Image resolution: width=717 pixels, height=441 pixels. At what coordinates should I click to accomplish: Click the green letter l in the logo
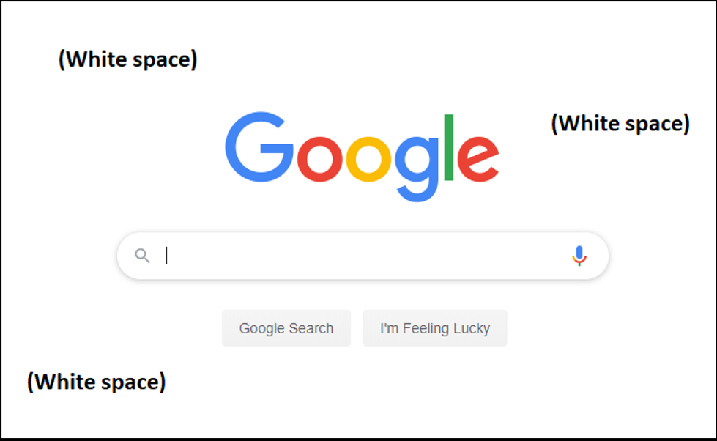point(449,147)
